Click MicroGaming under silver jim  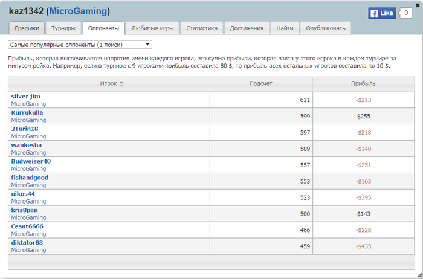(28, 104)
